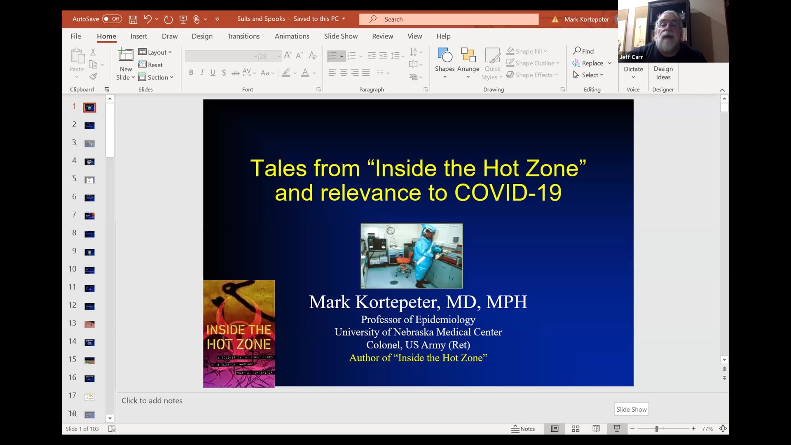Toggle AutoSave switch on
This screenshot has height=445, width=791.
(112, 19)
